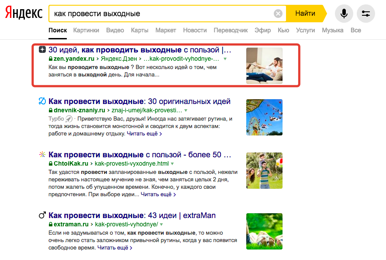Viewport: 386px width, 260px height.
Task: Click the ChtoiKak favicon icon
Action: pos(42,154)
